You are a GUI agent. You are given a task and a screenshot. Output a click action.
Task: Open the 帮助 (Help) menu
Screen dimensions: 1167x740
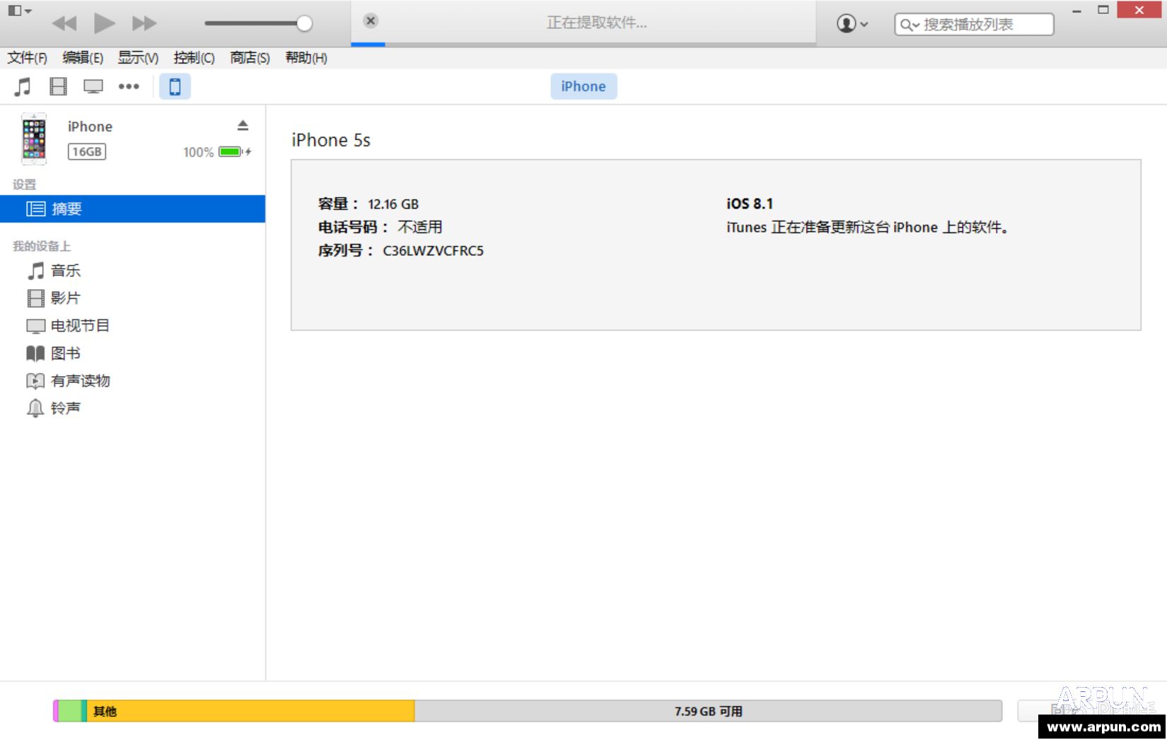[306, 58]
